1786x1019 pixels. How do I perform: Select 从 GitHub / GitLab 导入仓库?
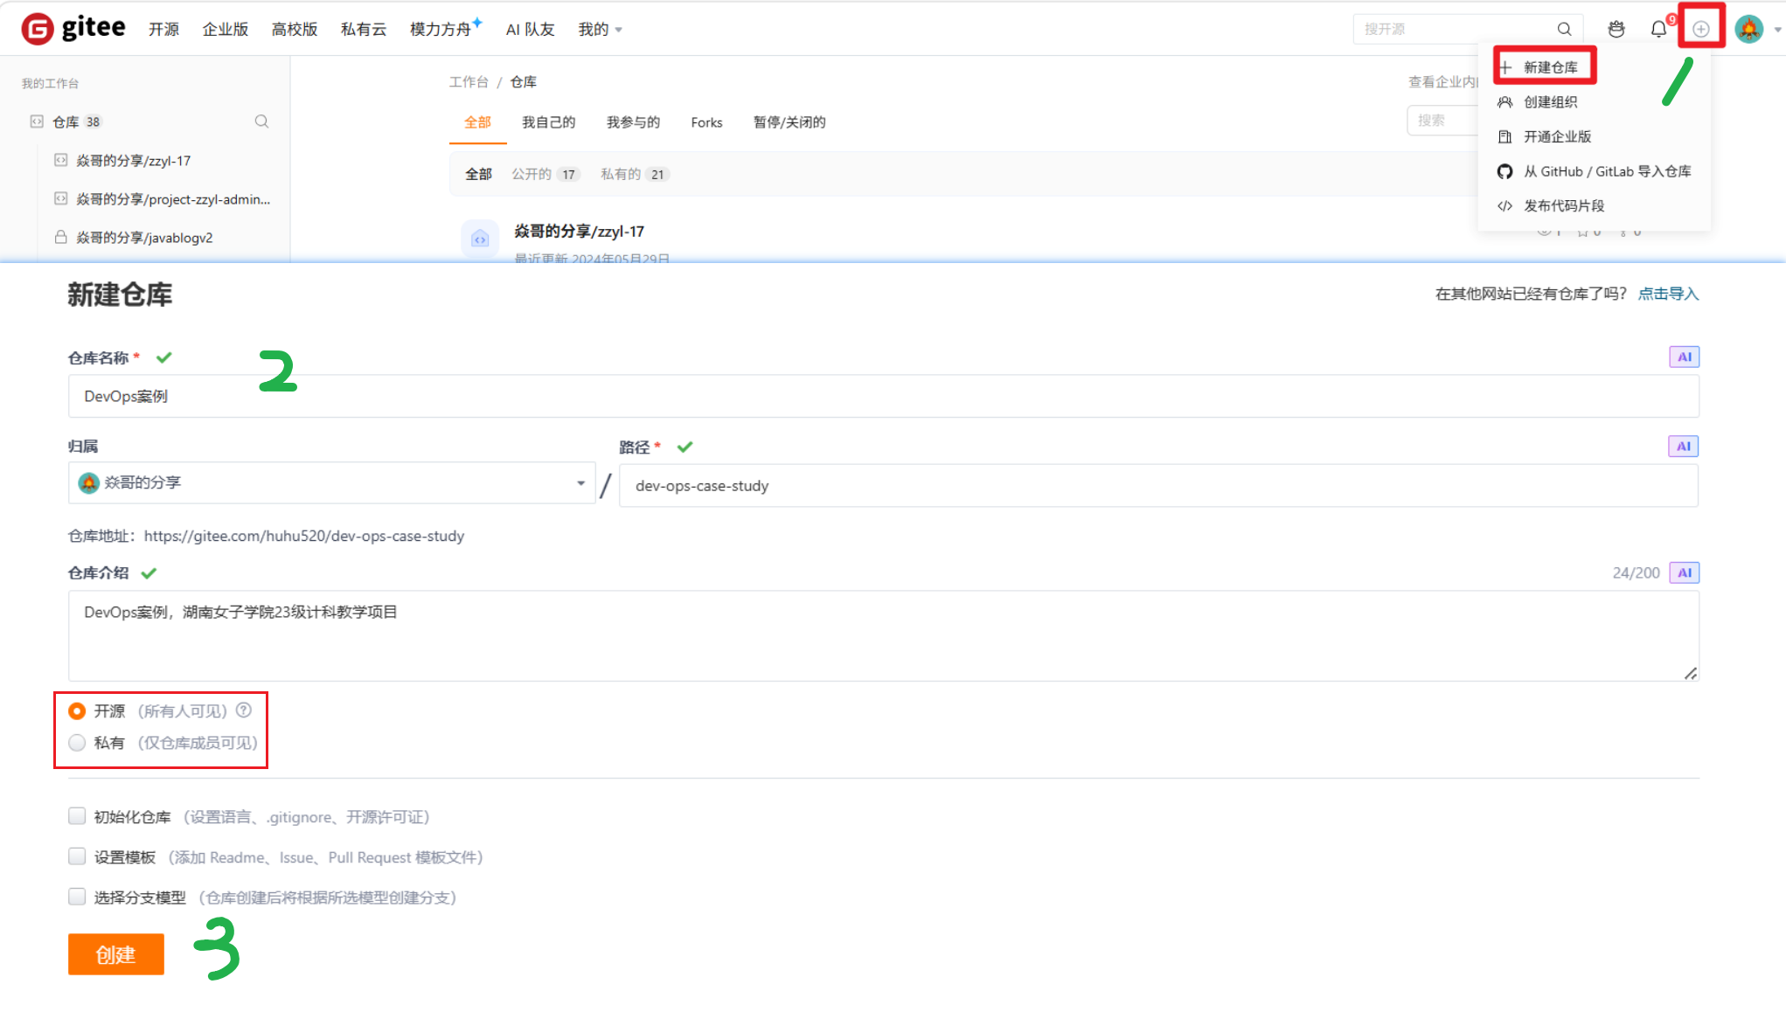coord(1607,171)
